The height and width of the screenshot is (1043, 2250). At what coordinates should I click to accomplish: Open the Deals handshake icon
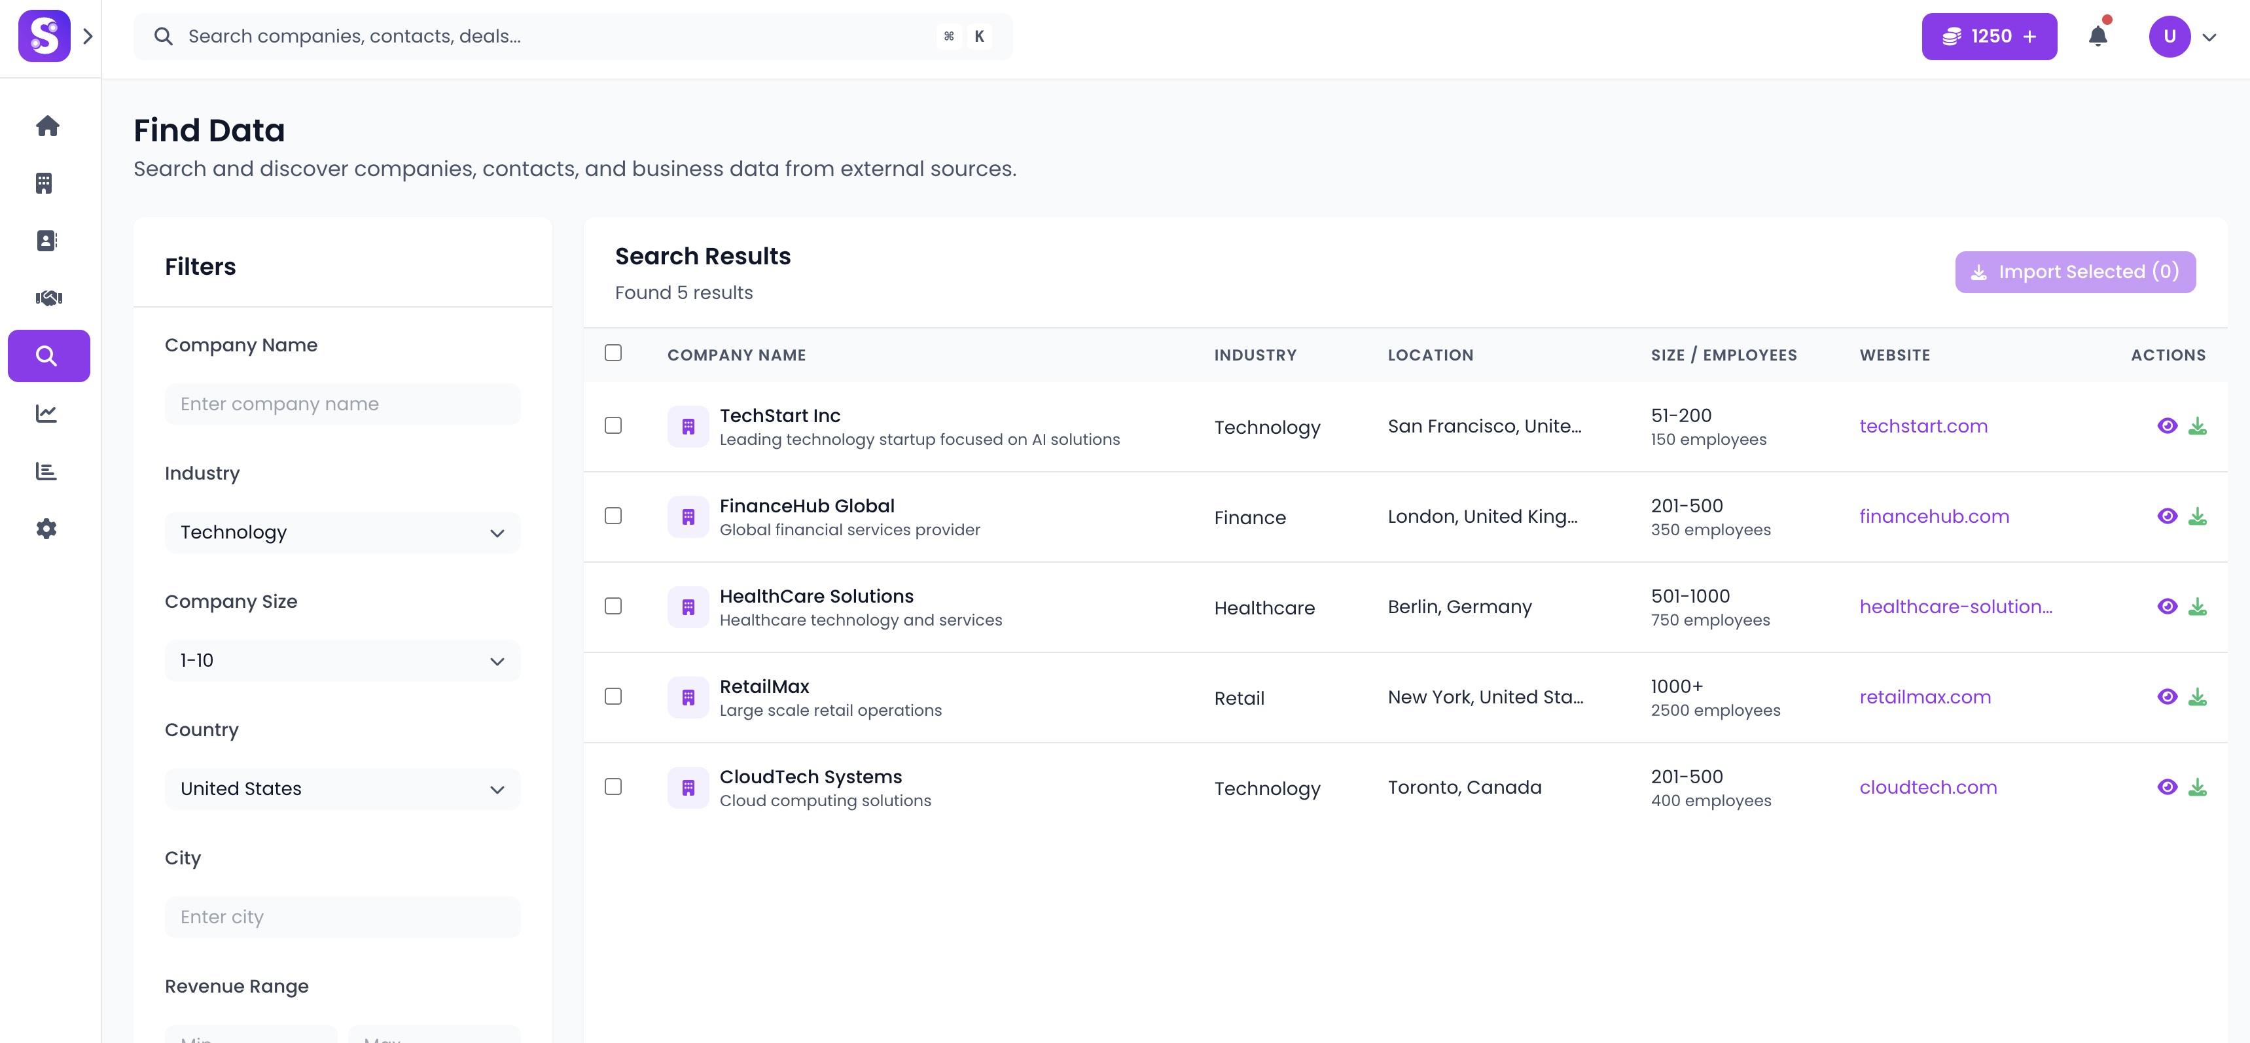coord(48,297)
